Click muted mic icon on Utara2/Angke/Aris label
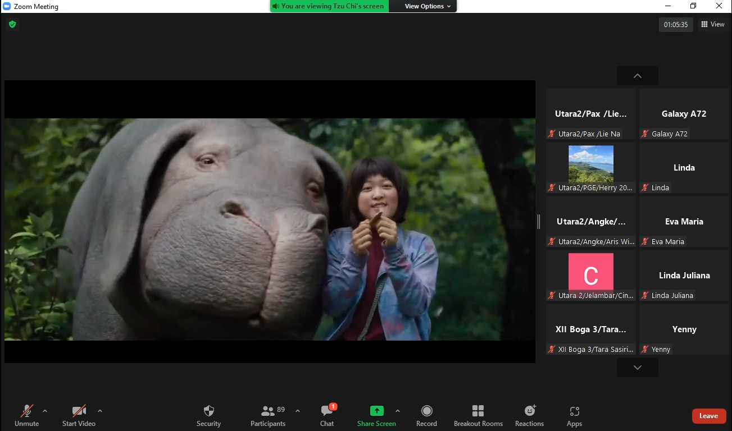This screenshot has width=732, height=431. click(x=552, y=242)
